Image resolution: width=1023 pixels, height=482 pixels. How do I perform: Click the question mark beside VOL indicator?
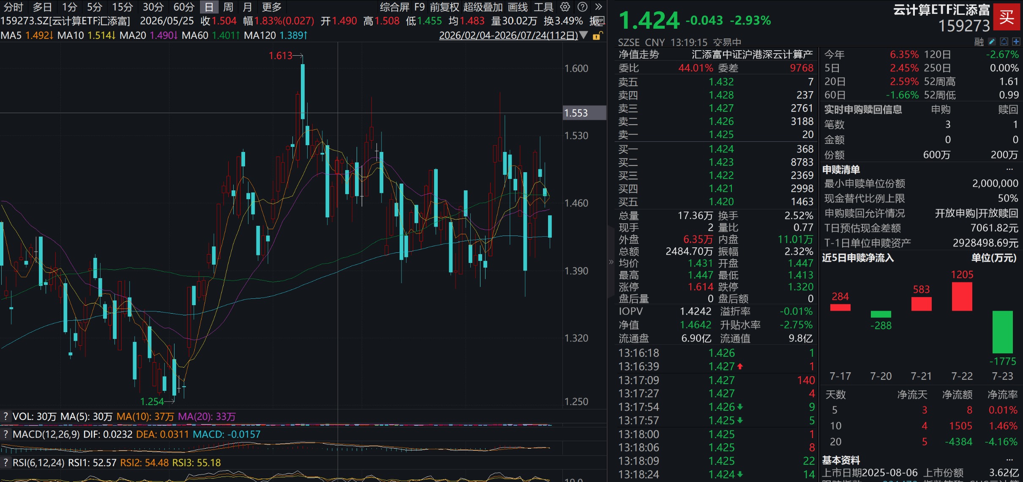5,416
